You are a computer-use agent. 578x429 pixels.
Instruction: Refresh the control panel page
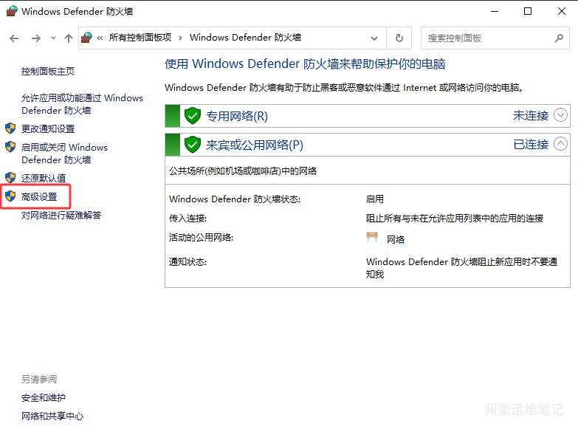(399, 38)
